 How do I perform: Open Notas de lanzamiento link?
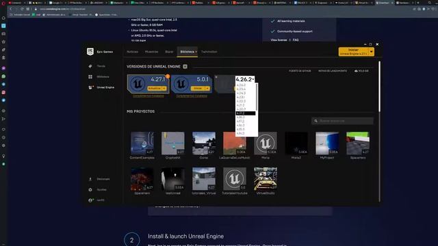(x=333, y=71)
